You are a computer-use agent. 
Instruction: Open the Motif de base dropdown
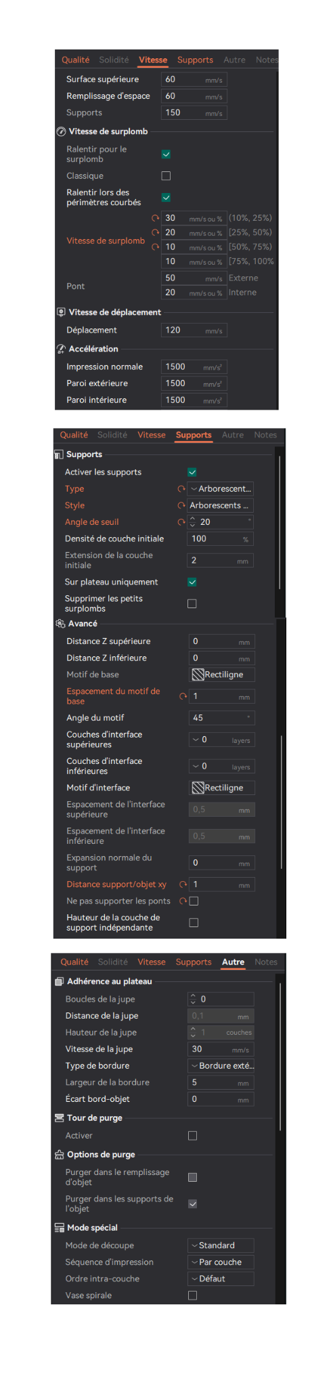click(222, 675)
